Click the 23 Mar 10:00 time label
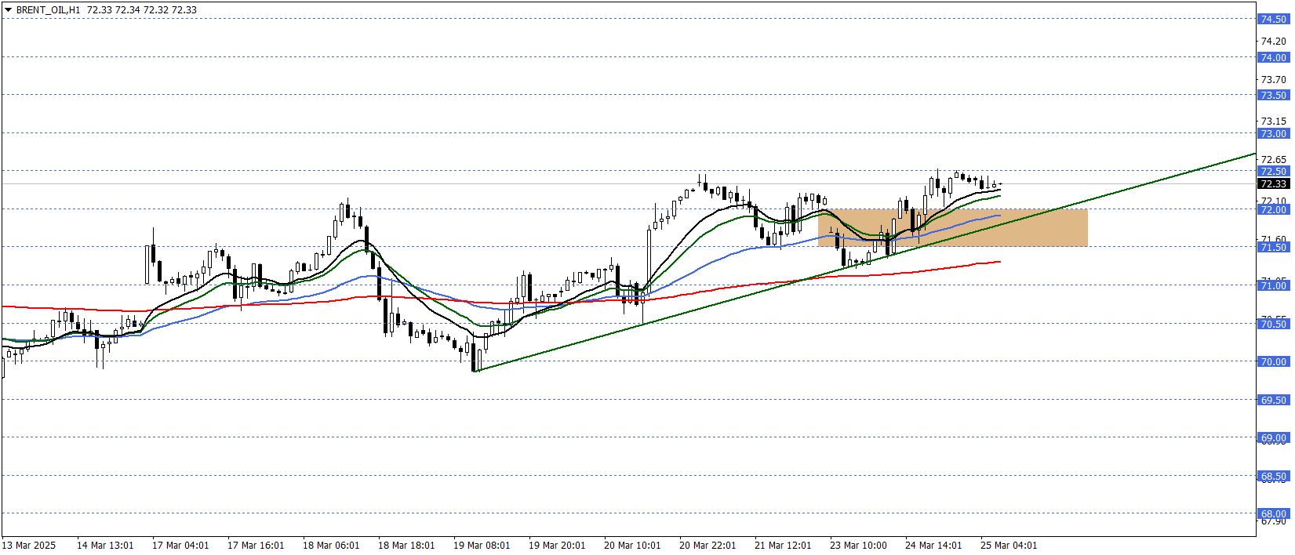This screenshot has width=1295, height=555. (x=858, y=546)
